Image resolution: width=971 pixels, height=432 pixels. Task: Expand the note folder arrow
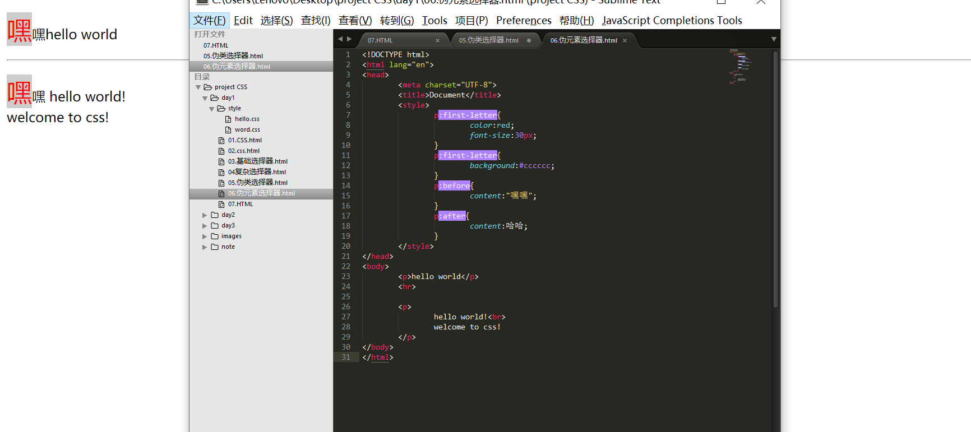click(x=205, y=247)
